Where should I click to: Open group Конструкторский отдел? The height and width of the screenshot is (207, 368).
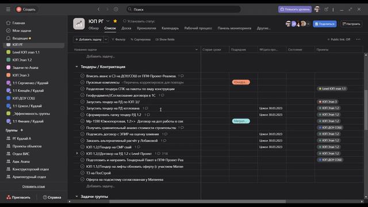[x=30, y=169]
